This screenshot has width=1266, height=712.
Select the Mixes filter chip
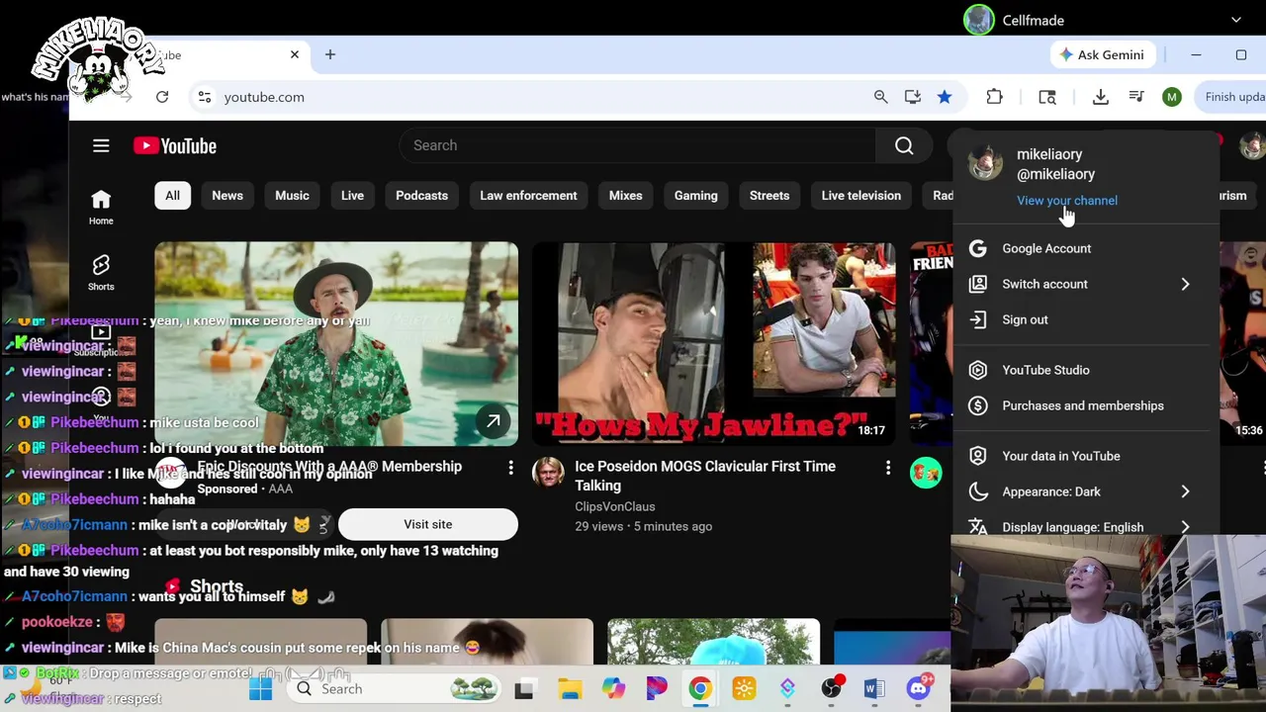tap(625, 196)
